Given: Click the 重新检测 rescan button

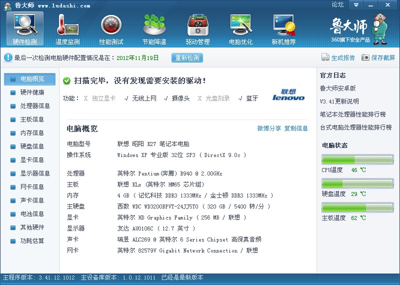Looking at the screenshot, I should point(187,58).
